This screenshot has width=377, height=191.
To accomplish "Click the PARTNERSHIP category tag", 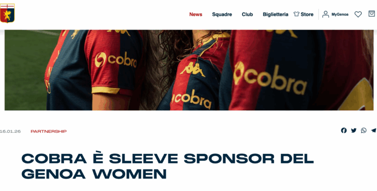I will pos(49,131).
